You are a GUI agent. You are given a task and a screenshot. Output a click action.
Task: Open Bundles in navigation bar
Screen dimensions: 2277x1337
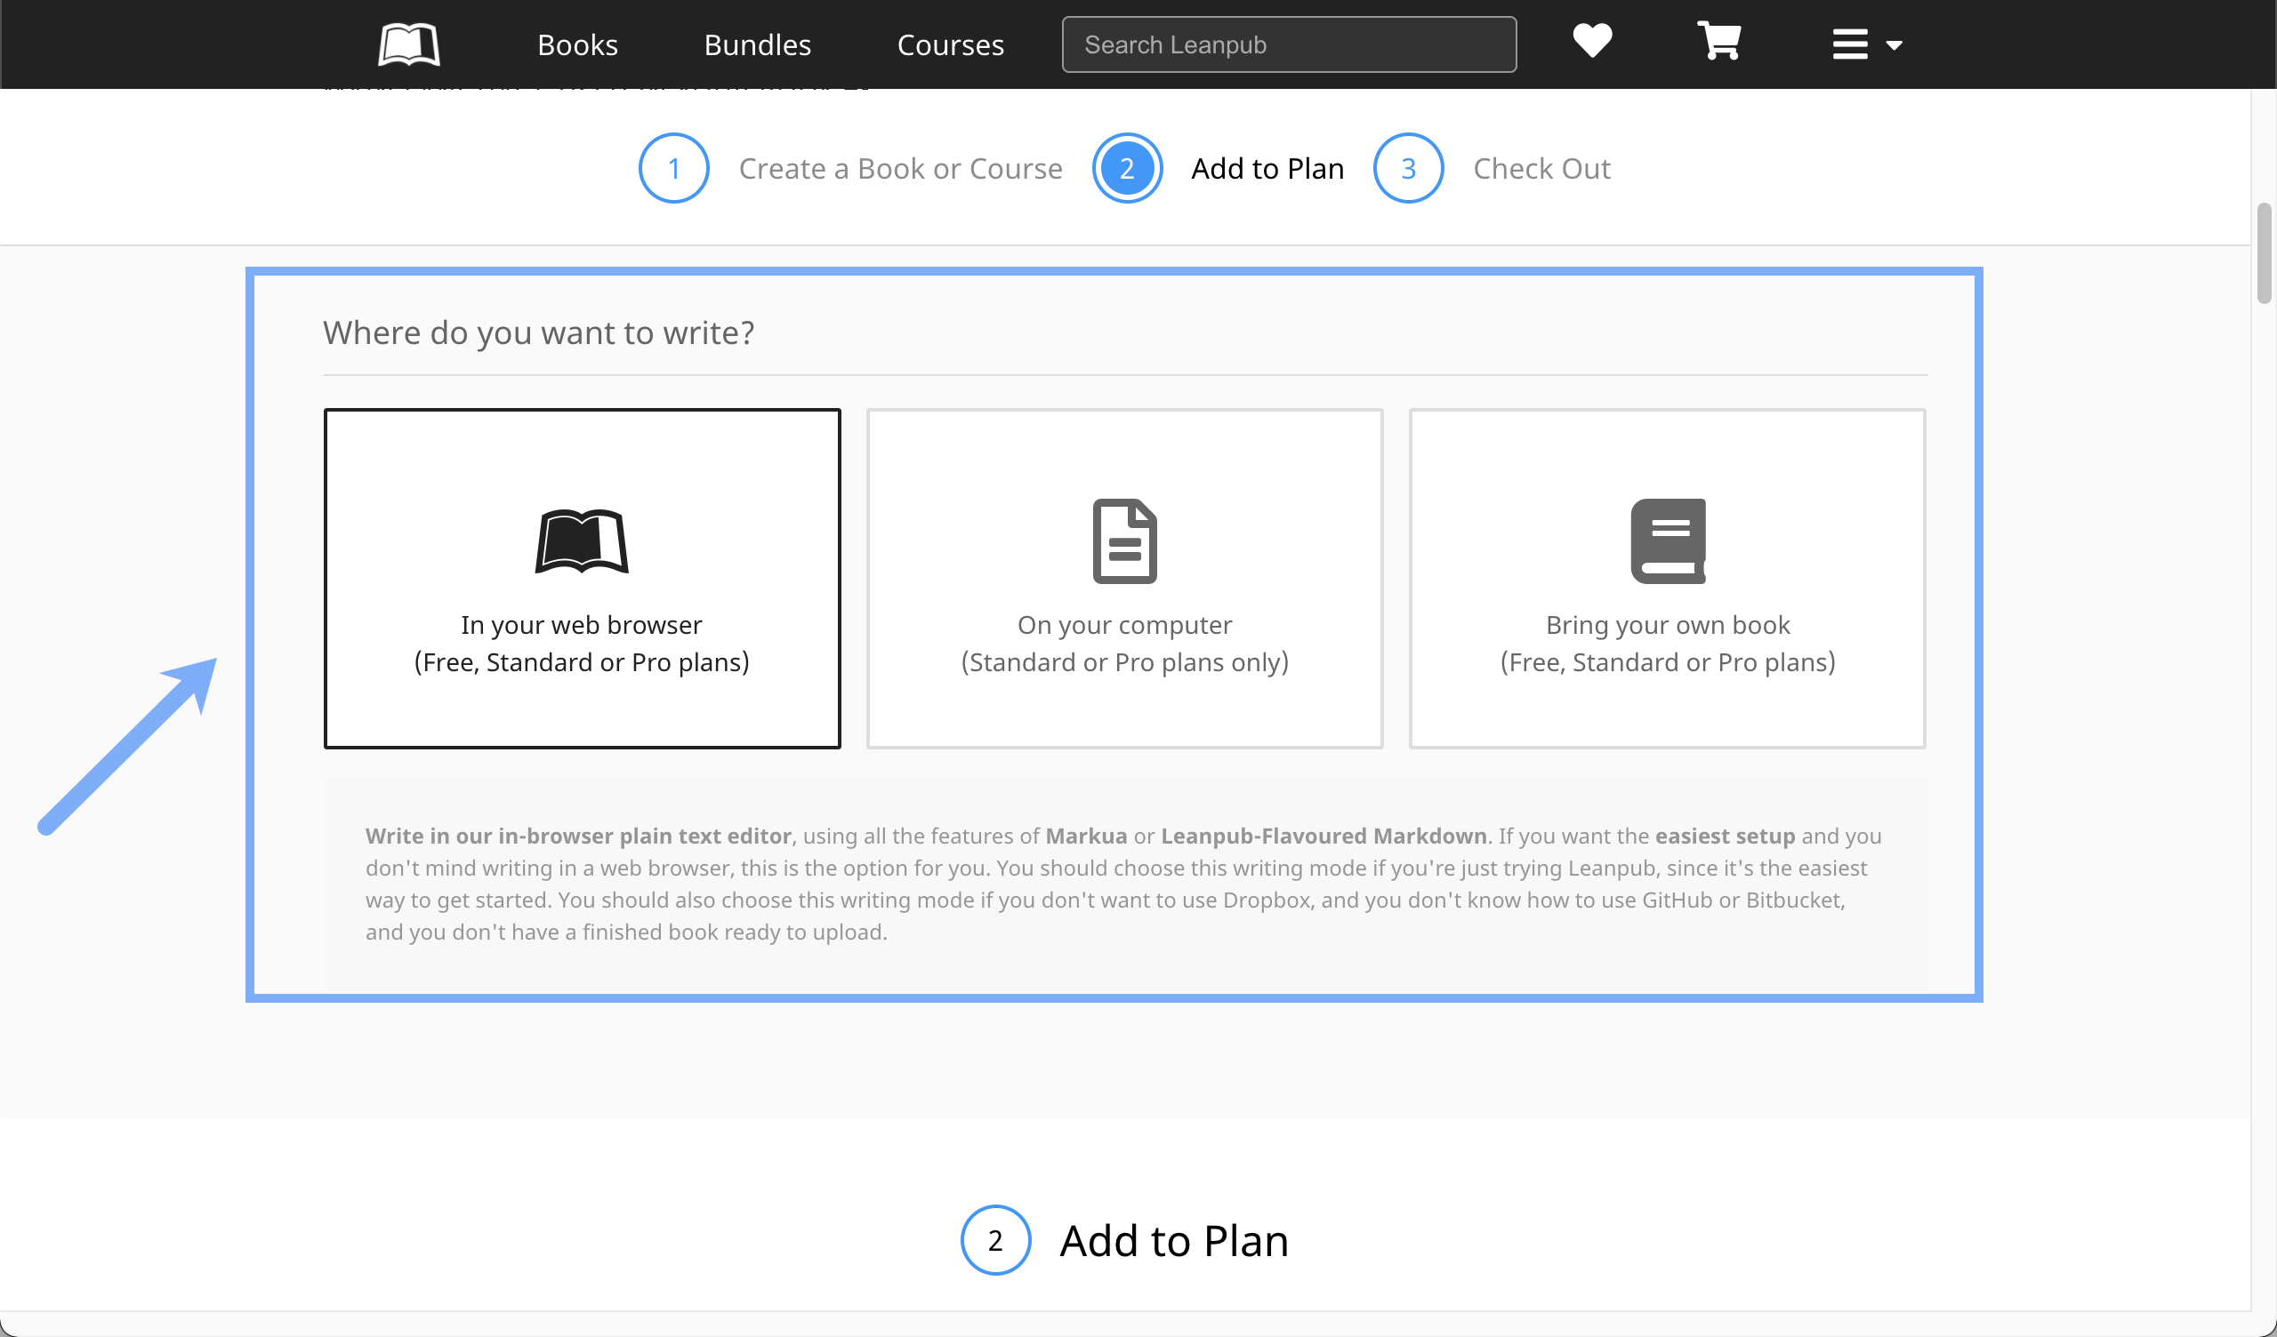(757, 45)
